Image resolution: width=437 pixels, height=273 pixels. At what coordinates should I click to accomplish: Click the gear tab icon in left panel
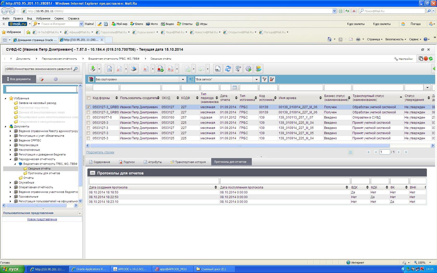point(55,79)
